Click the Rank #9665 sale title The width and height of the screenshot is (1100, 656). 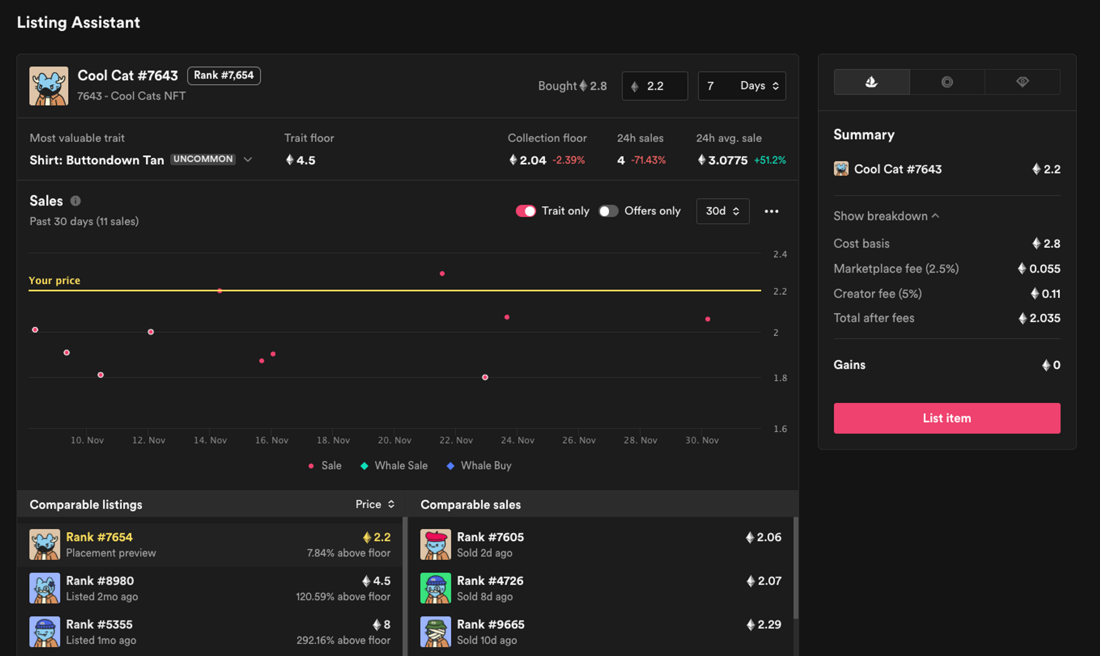491,625
